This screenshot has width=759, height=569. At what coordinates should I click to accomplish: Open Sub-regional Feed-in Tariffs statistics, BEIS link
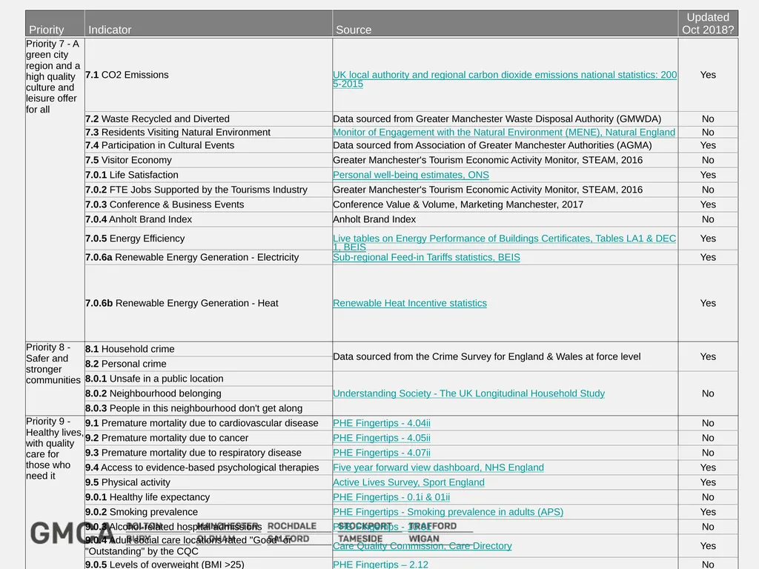[x=426, y=257]
